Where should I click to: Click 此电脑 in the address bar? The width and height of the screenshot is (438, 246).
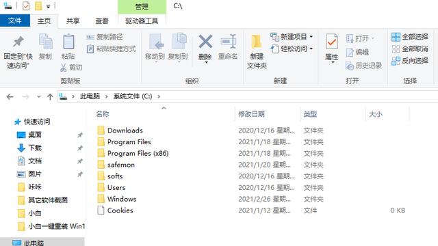click(90, 96)
